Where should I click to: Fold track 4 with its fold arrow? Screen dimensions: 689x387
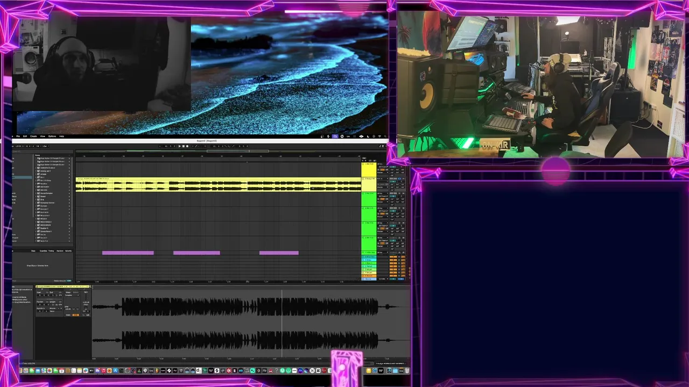click(363, 208)
